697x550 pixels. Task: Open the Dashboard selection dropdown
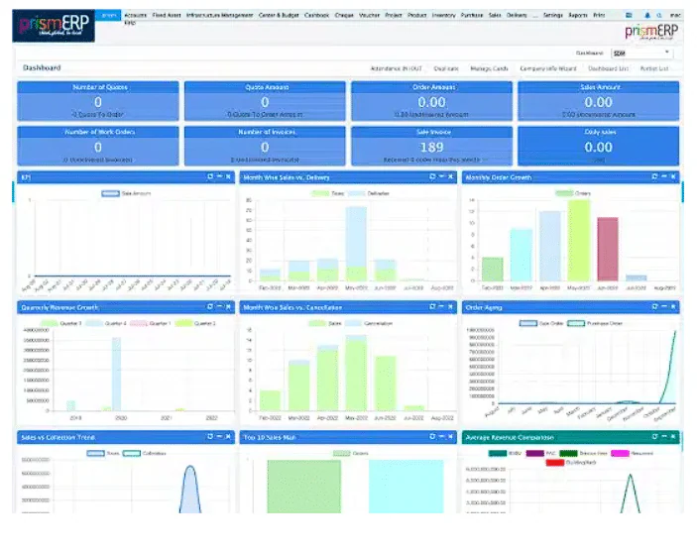coord(641,54)
